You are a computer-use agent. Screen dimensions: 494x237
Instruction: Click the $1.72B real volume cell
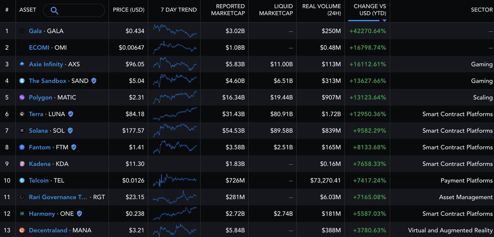pos(331,114)
